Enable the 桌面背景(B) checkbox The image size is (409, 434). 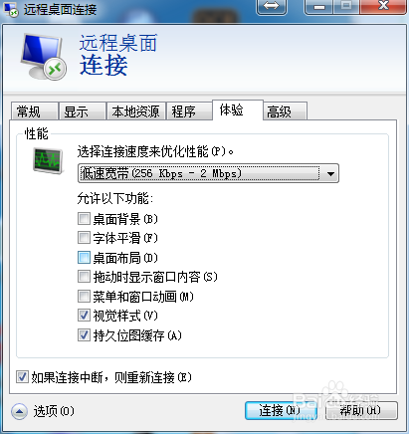[x=84, y=219]
